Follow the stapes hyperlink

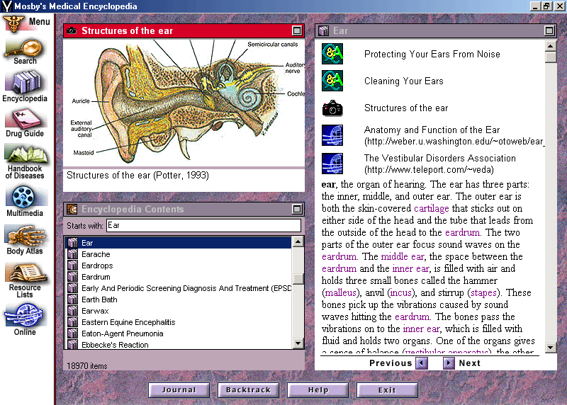tap(483, 292)
